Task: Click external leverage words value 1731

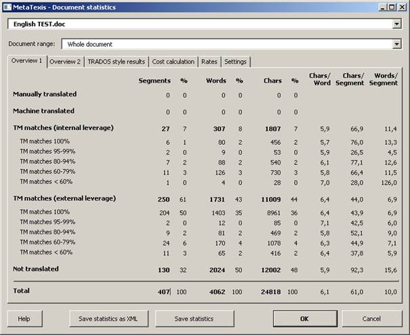Action: pyautogui.click(x=218, y=200)
